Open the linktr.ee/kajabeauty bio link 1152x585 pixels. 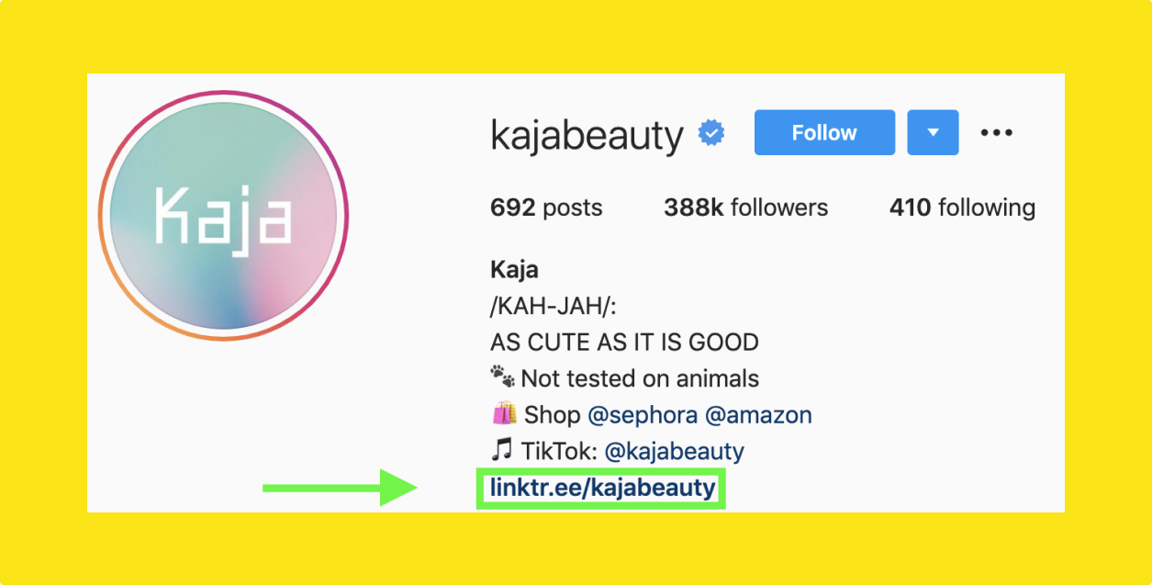coord(602,488)
